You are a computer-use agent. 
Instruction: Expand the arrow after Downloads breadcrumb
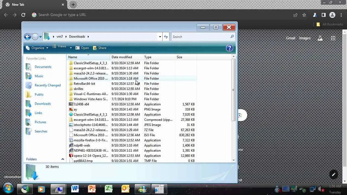[x=88, y=37]
